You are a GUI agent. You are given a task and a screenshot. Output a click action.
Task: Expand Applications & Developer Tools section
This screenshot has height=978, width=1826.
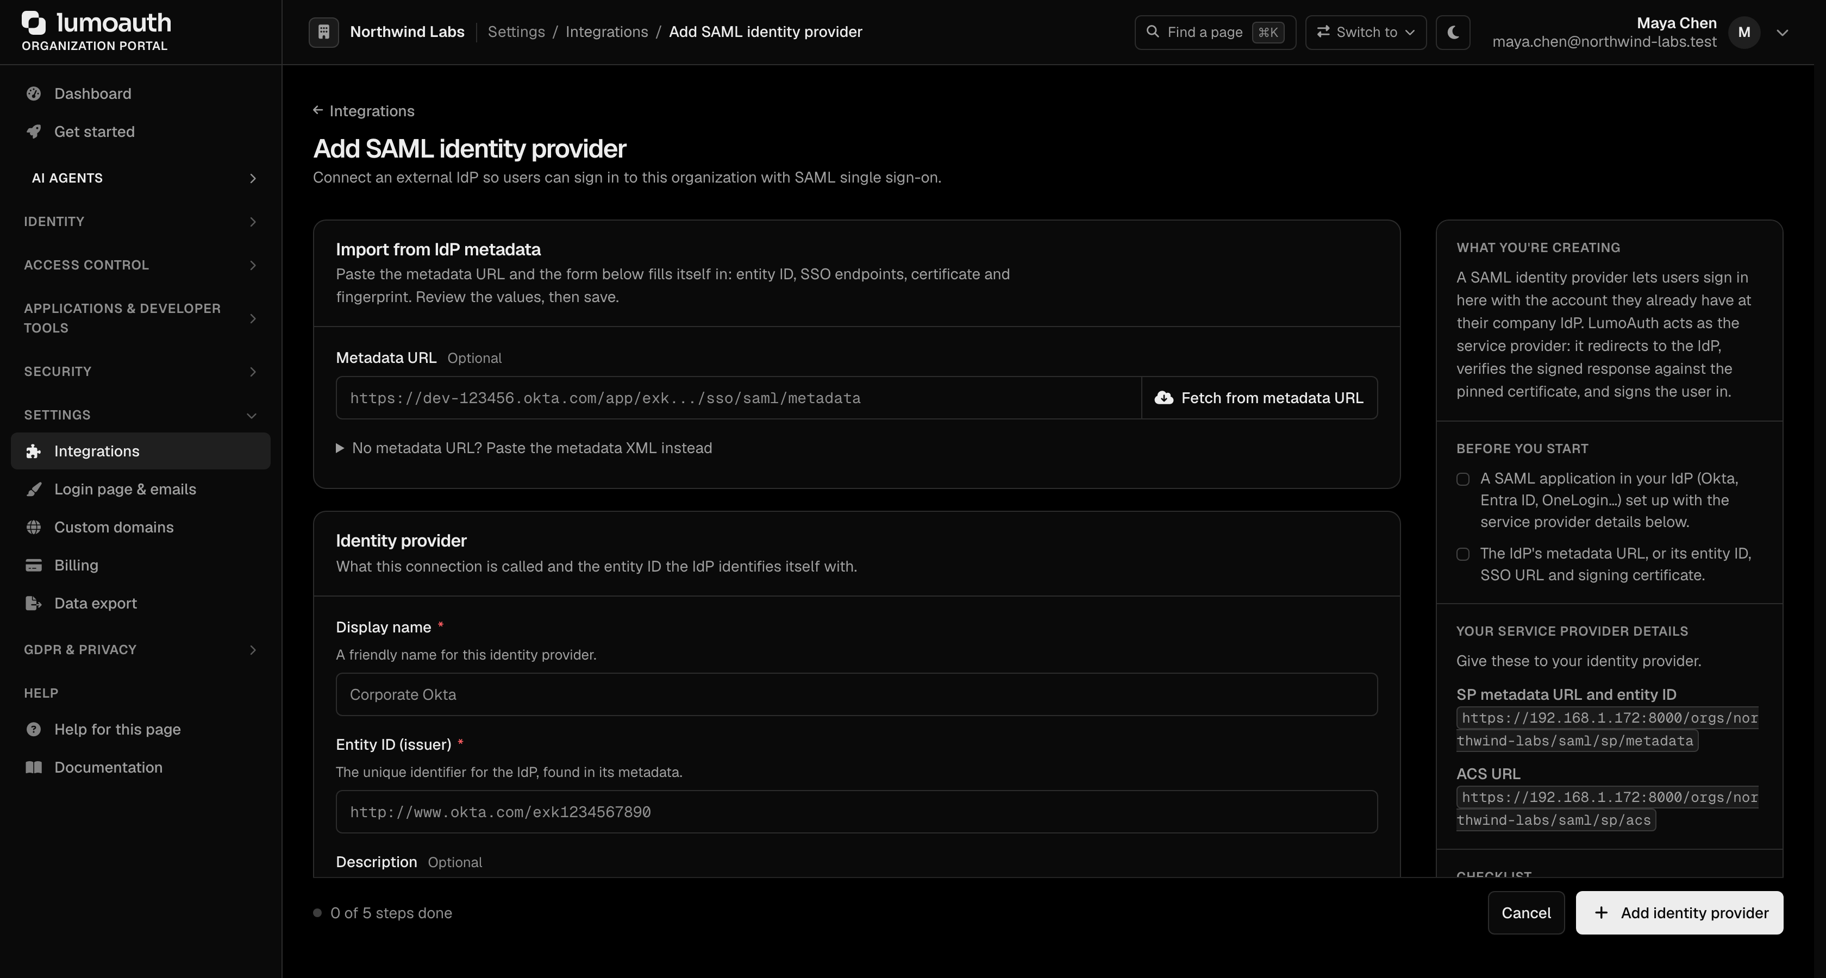pyautogui.click(x=140, y=318)
